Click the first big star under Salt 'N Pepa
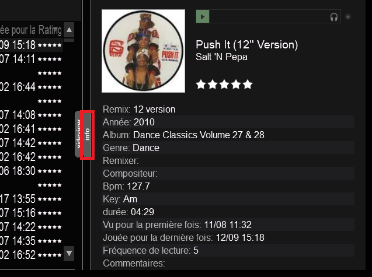This screenshot has width=372, height=277. coord(201,85)
